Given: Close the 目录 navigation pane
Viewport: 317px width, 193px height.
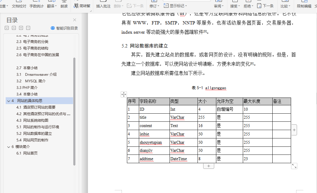Looking at the screenshot, I should 74,20.
